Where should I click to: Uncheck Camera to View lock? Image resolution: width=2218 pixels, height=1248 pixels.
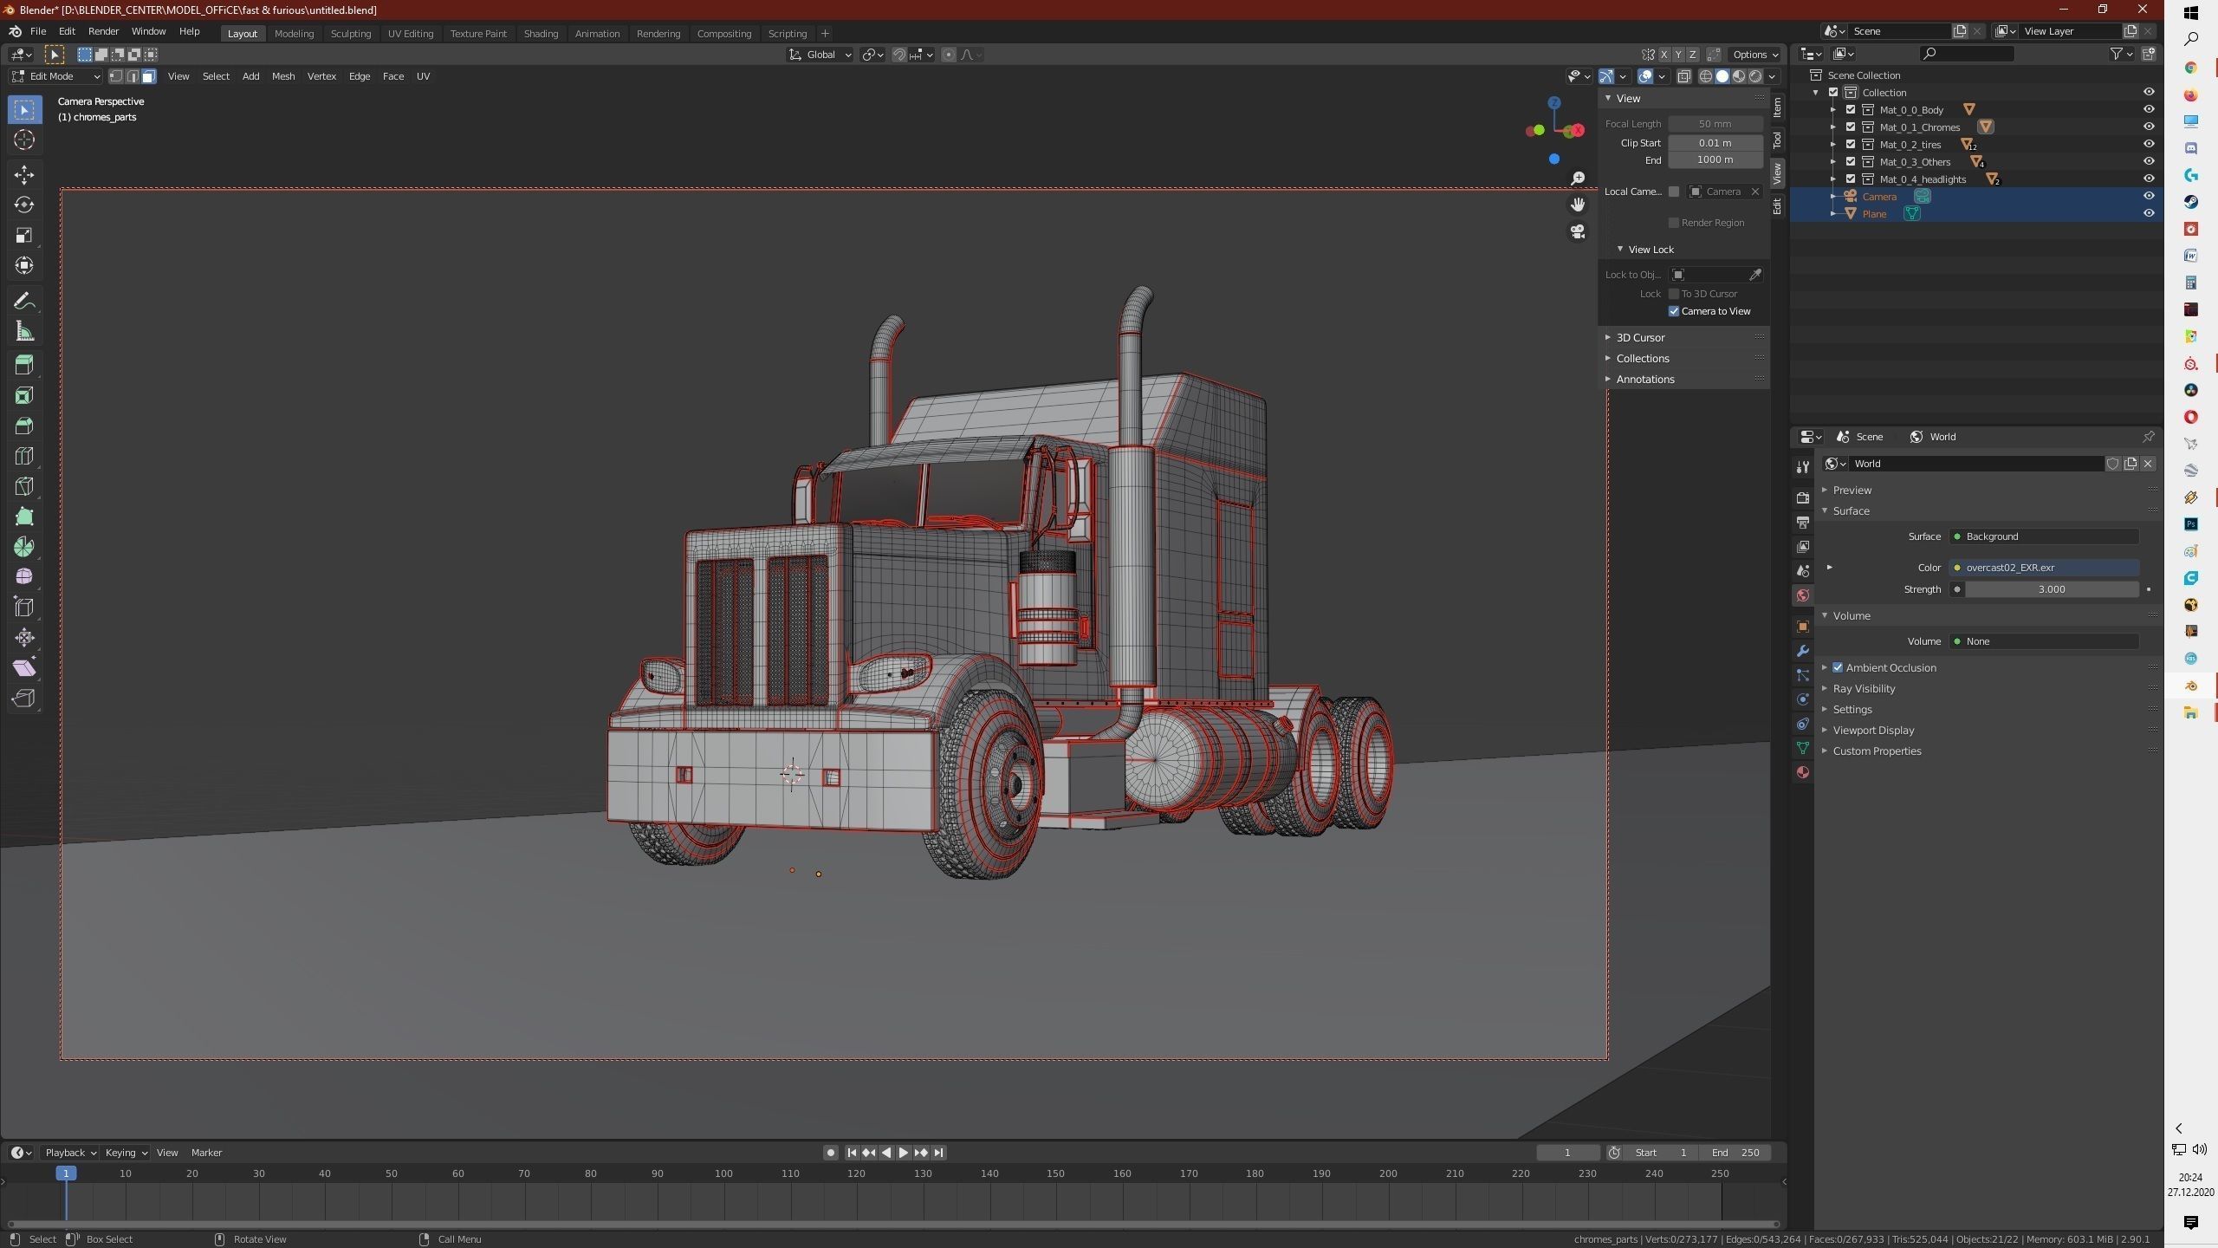coord(1674,311)
